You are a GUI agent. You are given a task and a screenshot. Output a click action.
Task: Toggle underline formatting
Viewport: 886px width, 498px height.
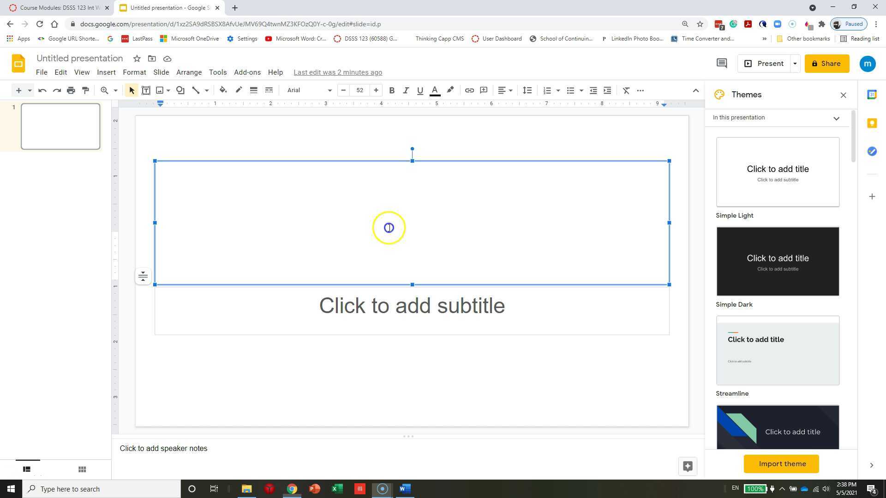click(x=419, y=90)
